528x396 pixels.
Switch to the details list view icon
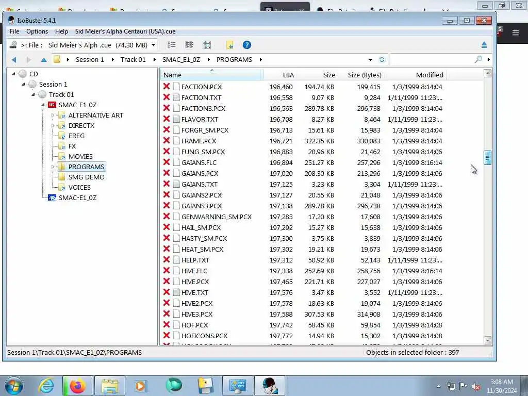(172, 45)
